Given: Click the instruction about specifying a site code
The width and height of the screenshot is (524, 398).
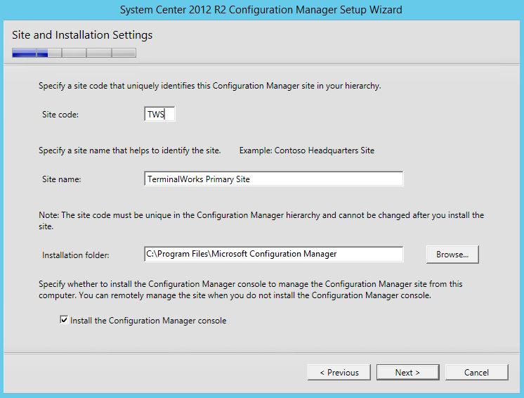Looking at the screenshot, I should point(210,86).
